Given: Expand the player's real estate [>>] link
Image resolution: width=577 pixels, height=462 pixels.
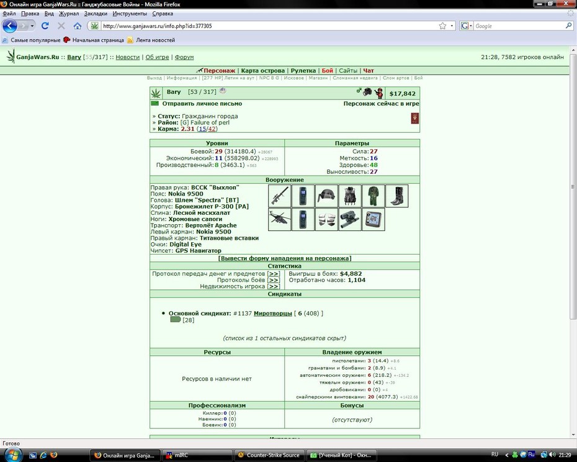Looking at the screenshot, I should (x=274, y=286).
